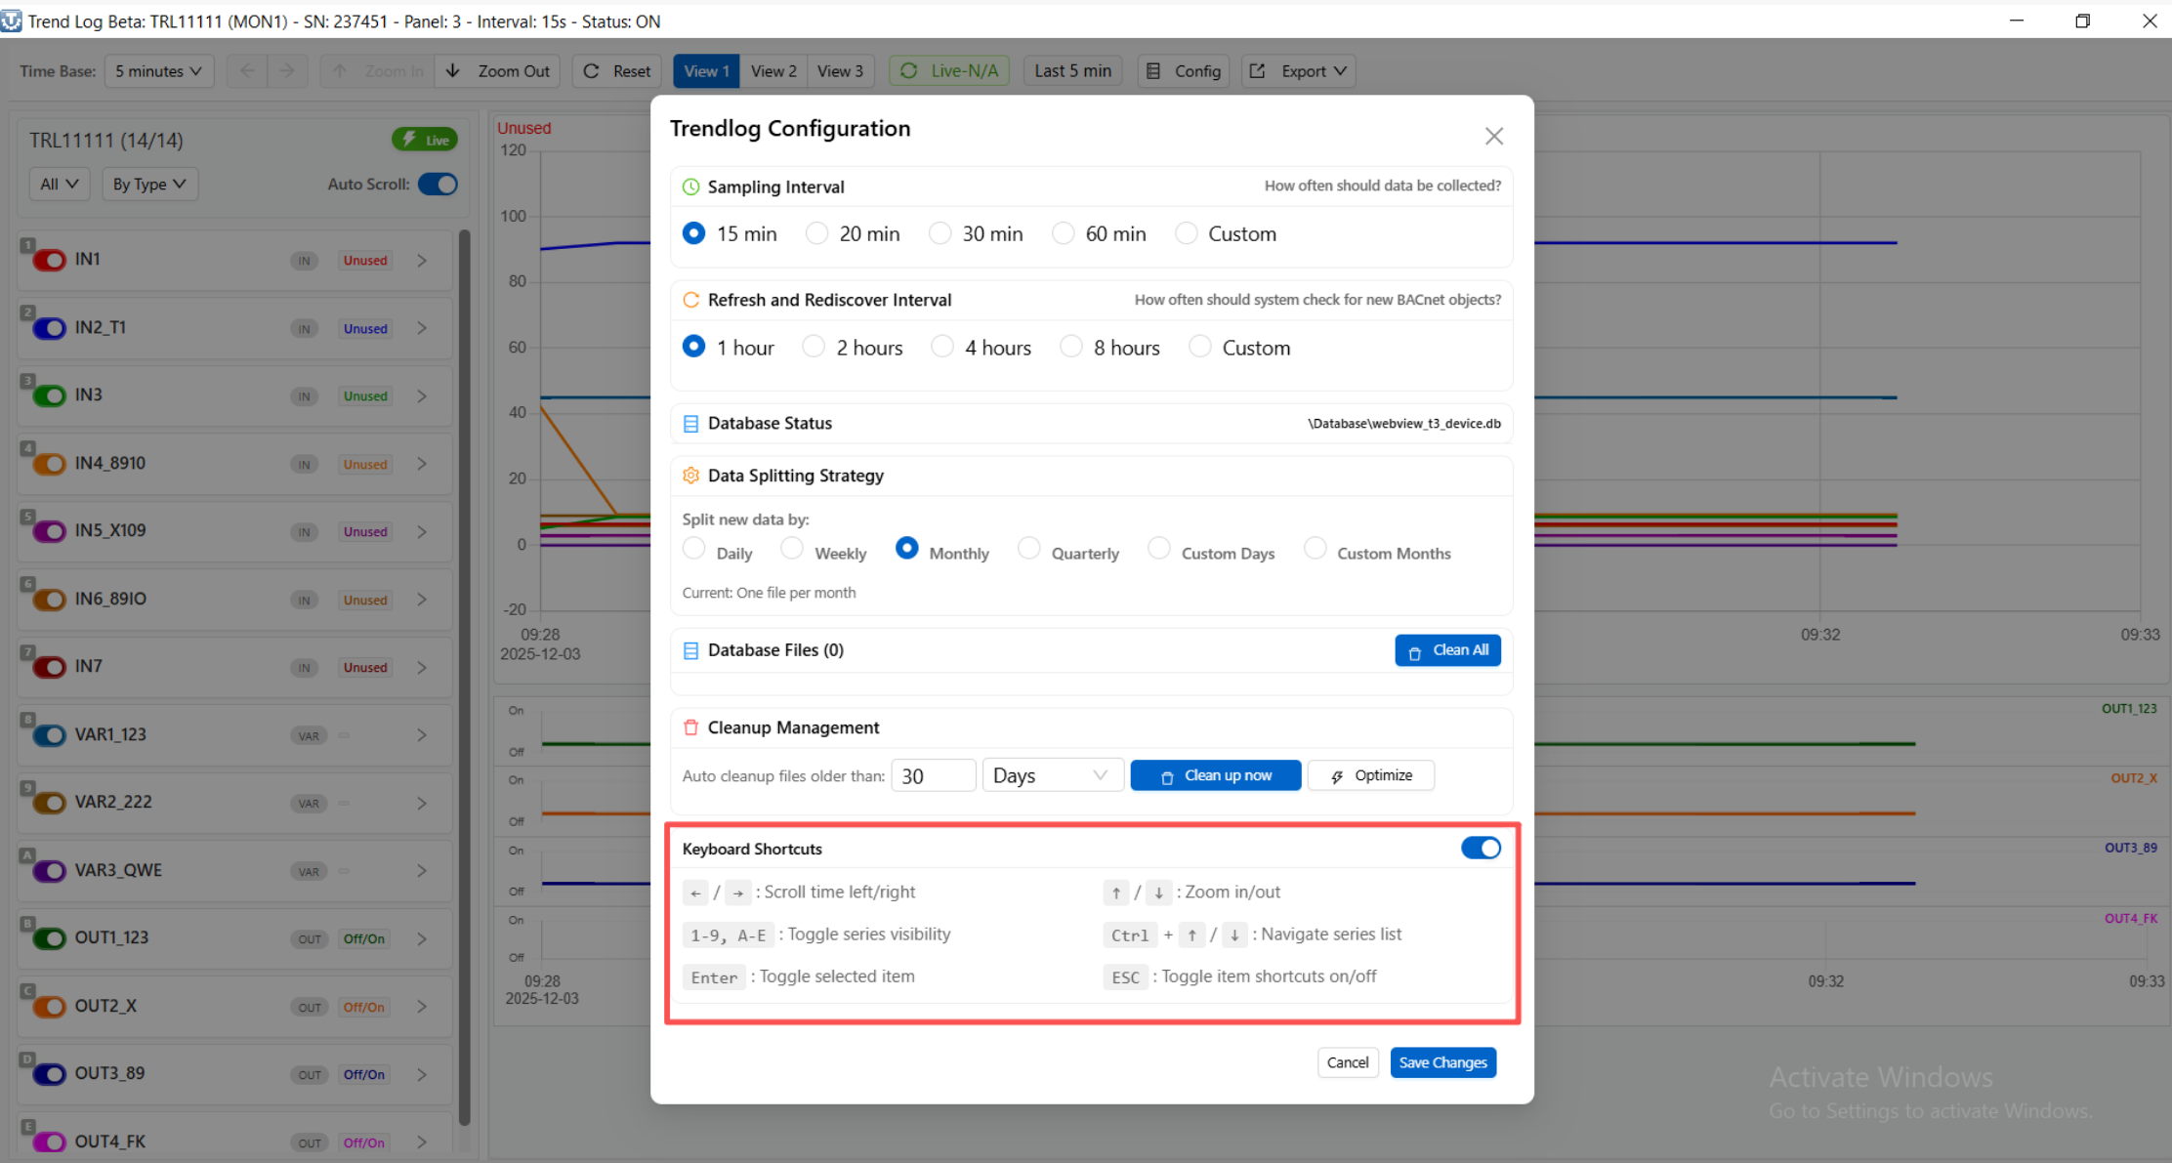Viewport: 2172px width, 1163px height.
Task: Click Save Changes button
Action: click(x=1442, y=1062)
